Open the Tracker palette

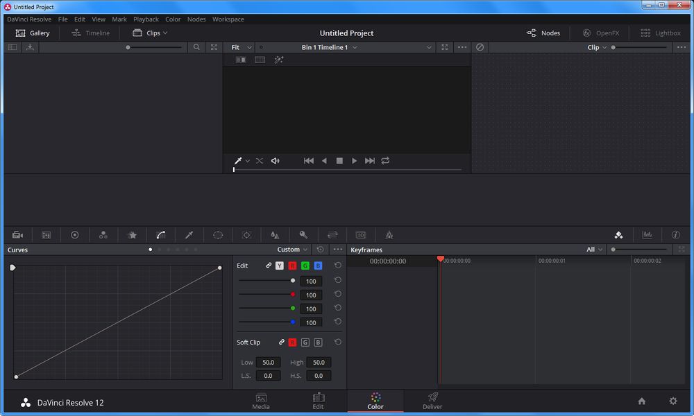[x=246, y=234]
